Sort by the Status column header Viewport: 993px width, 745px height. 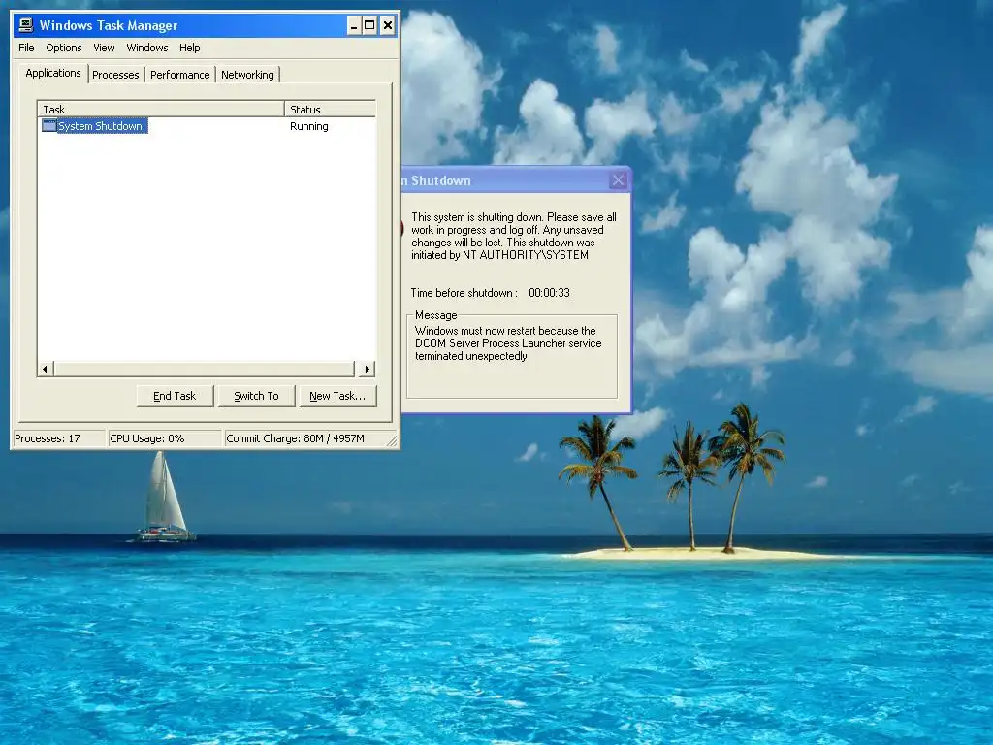(330, 109)
